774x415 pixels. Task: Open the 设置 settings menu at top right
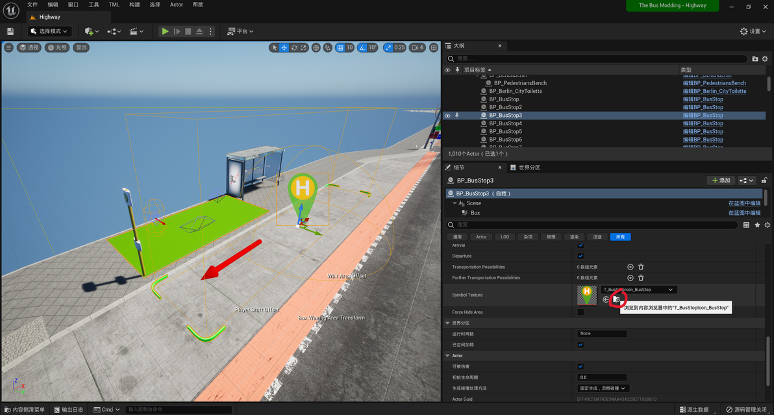753,31
